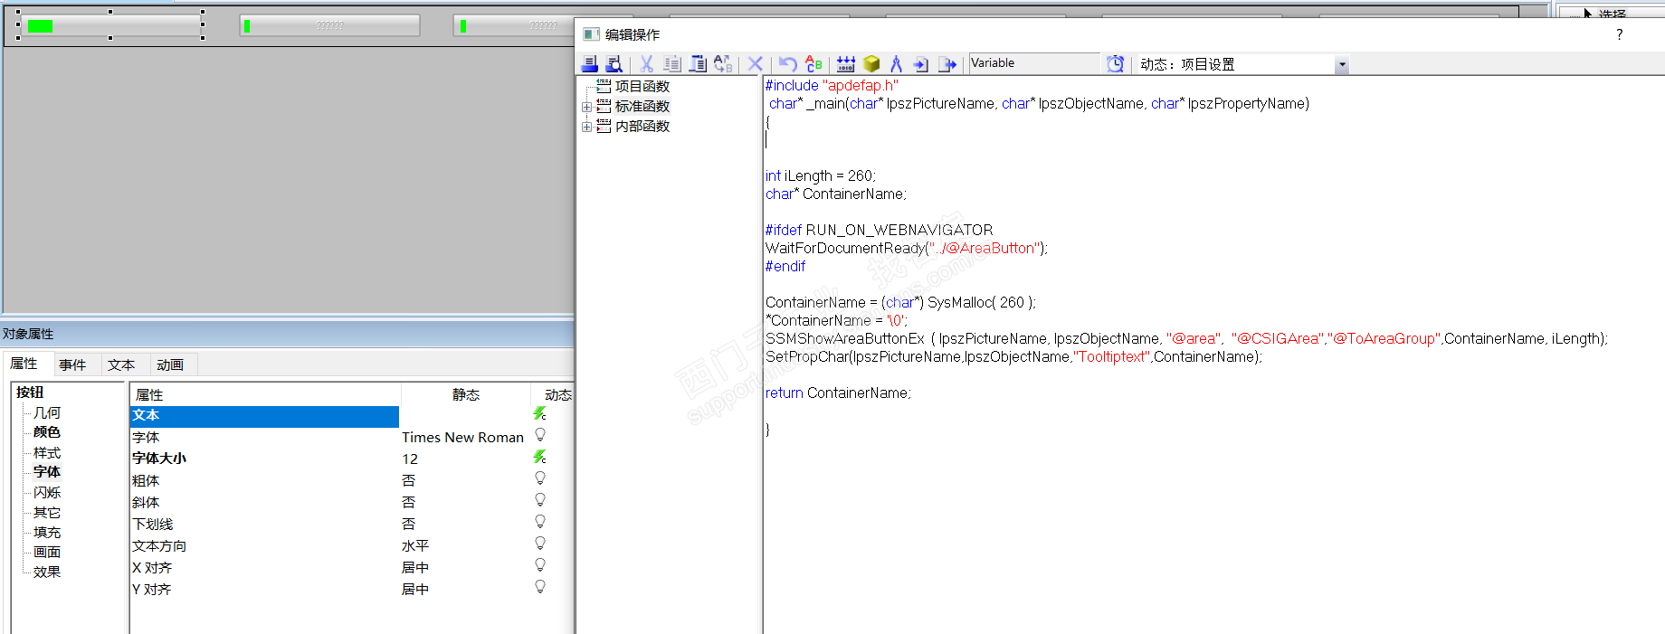Expand the 标准函数 tree node

[587, 107]
